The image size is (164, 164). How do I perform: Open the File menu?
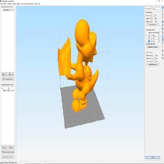pos(1,4)
